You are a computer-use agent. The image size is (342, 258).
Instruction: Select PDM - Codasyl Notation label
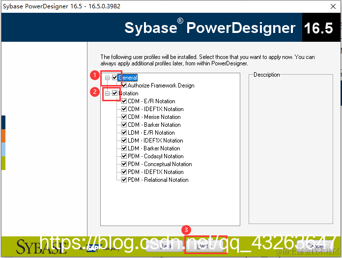(x=156, y=156)
